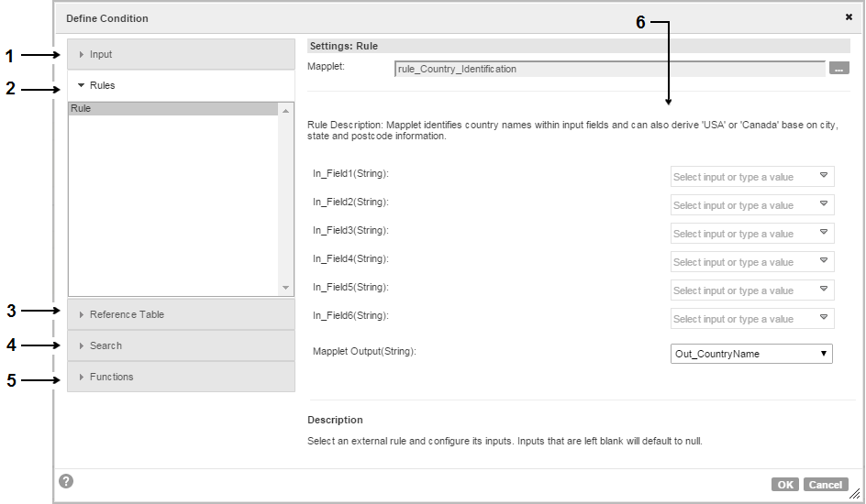
Task: Expand the Reference Table section
Action: [x=181, y=314]
